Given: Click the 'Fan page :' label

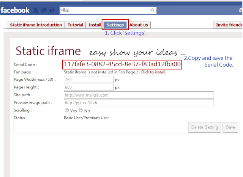Looking at the screenshot, I should [24, 72].
